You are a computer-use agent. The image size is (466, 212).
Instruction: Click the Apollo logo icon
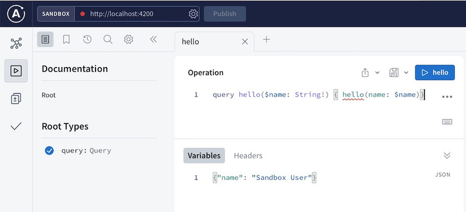[x=16, y=13]
